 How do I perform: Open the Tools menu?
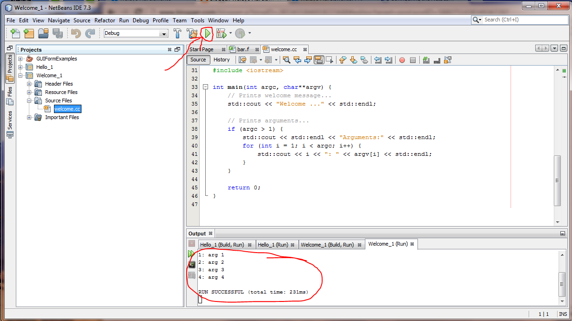click(x=197, y=20)
